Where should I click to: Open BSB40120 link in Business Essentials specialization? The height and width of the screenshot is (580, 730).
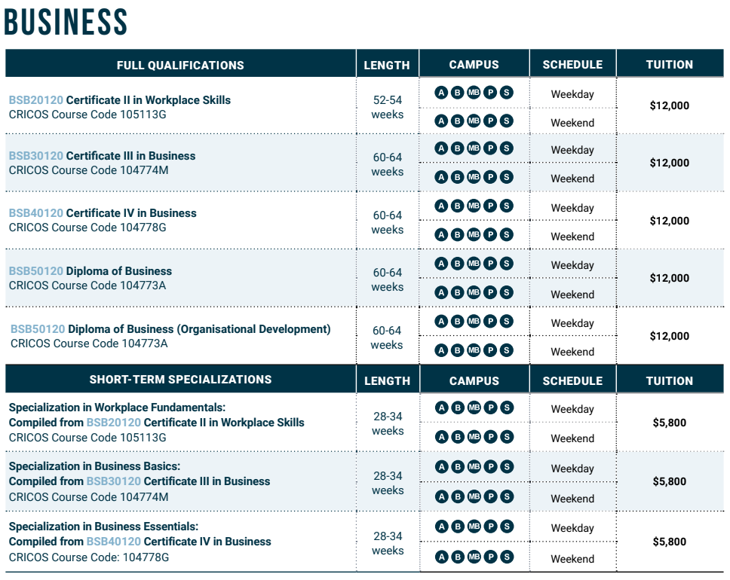[113, 542]
